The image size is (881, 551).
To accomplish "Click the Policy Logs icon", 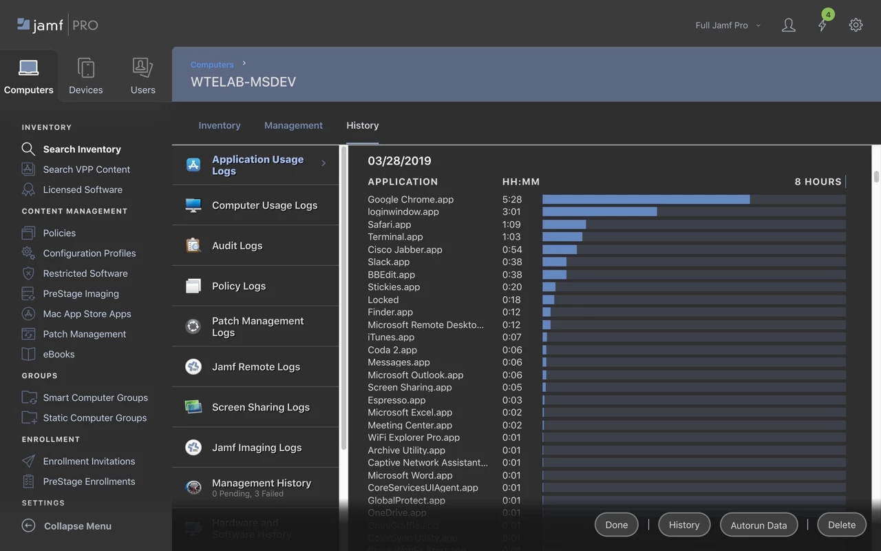I will (x=193, y=286).
